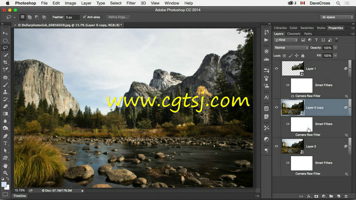This screenshot has height=200, width=356.
Task: Click the foreground color swatch
Action: pyautogui.click(x=4, y=184)
